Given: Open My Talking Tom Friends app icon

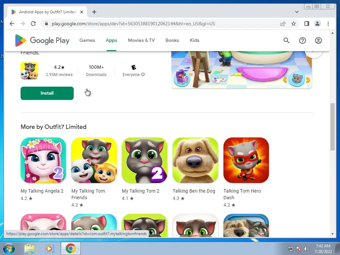Looking at the screenshot, I should (x=94, y=160).
